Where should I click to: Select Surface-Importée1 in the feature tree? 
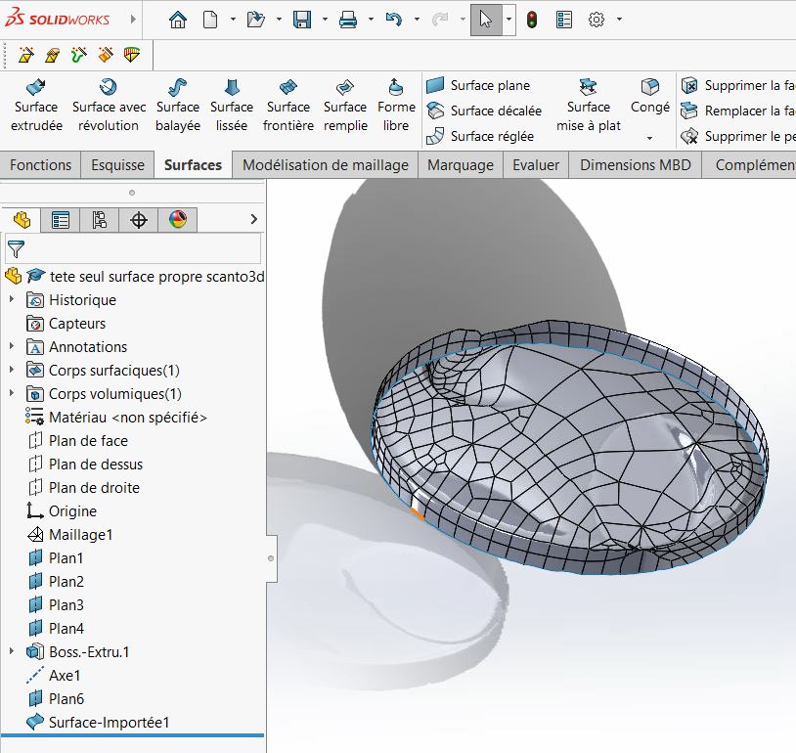coord(109,723)
